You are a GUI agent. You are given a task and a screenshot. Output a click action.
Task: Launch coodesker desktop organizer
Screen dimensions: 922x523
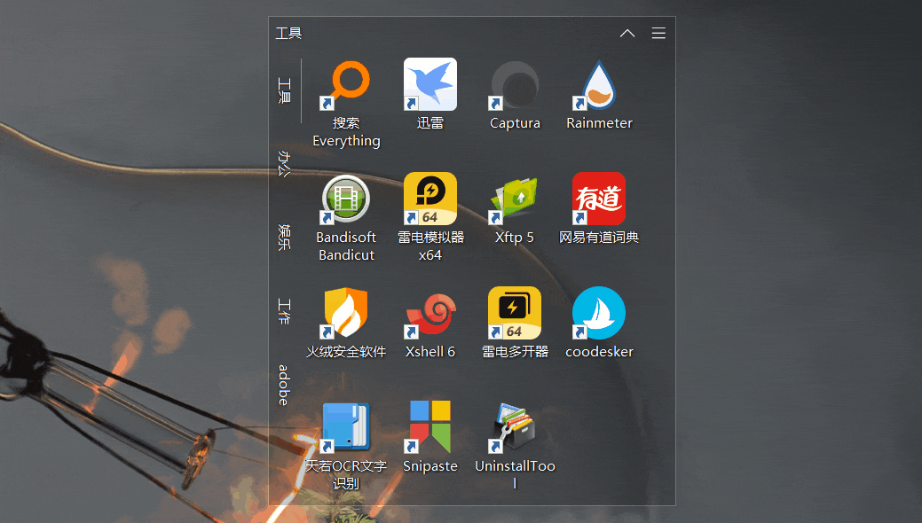(598, 312)
